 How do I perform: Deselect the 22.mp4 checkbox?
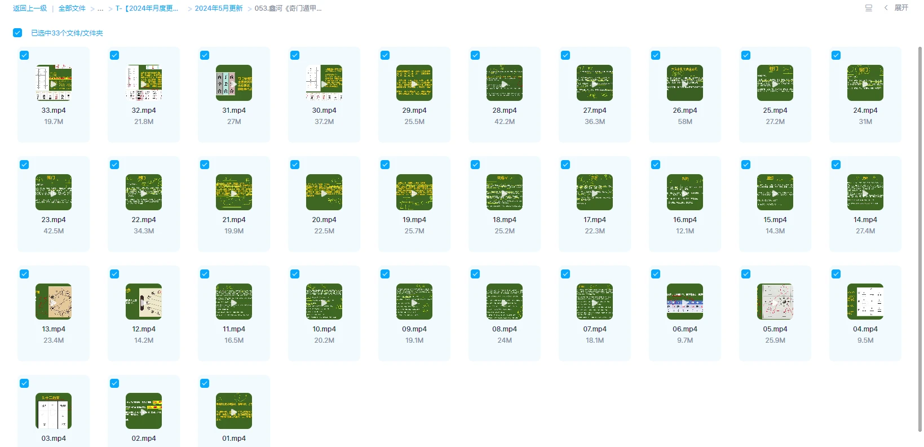click(x=114, y=165)
